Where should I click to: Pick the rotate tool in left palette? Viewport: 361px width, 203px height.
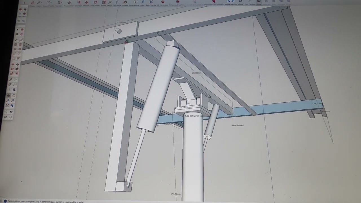click(x=12, y=69)
